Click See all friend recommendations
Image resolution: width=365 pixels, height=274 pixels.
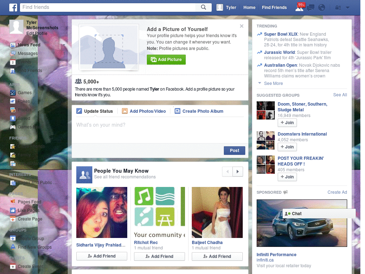pos(125,177)
